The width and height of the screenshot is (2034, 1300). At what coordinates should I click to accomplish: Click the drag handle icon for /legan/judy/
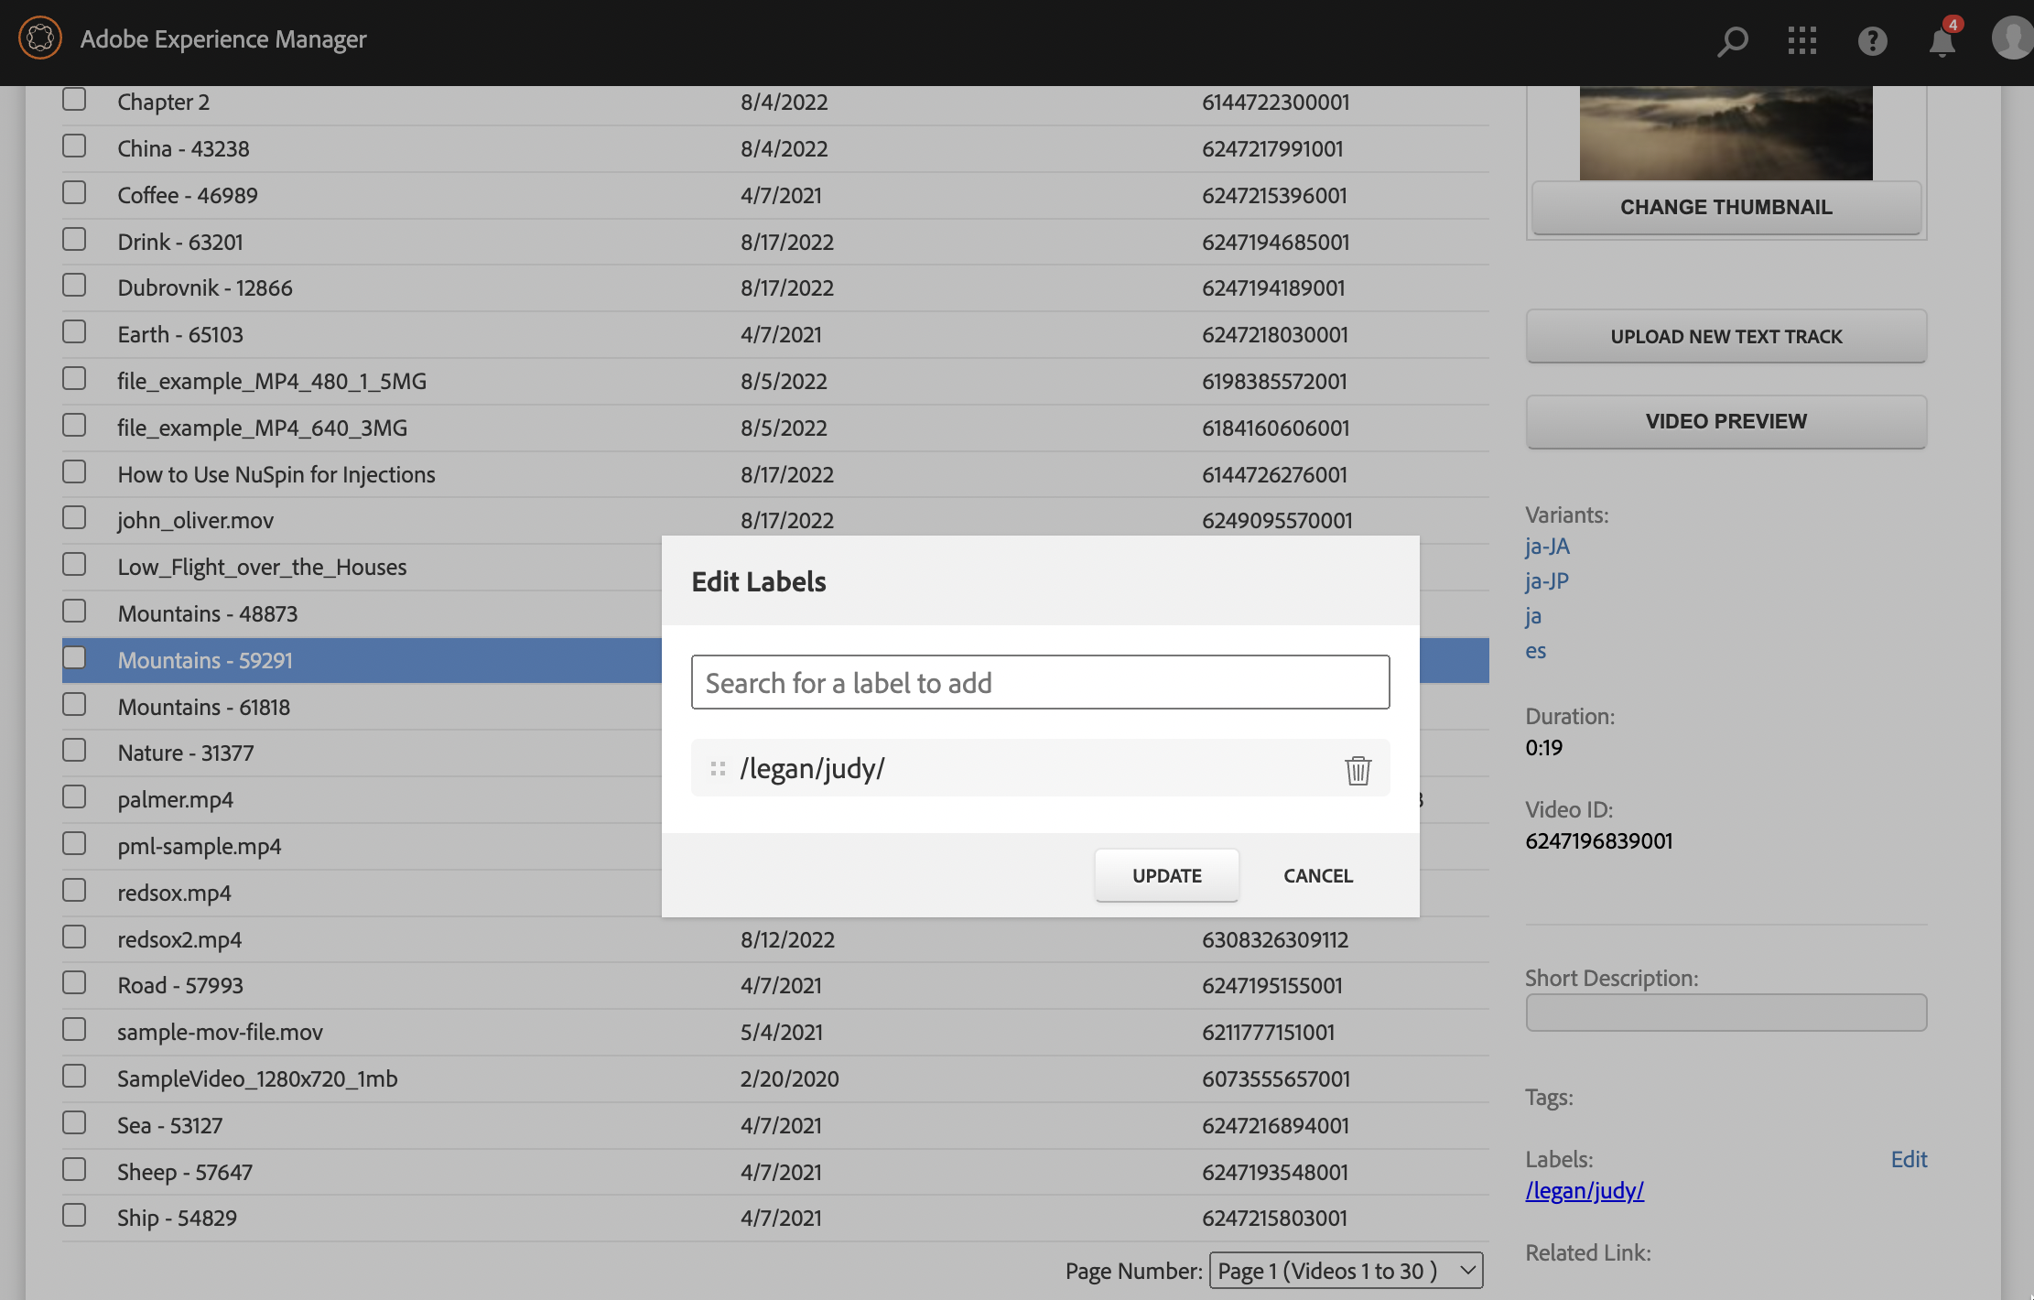coord(718,768)
